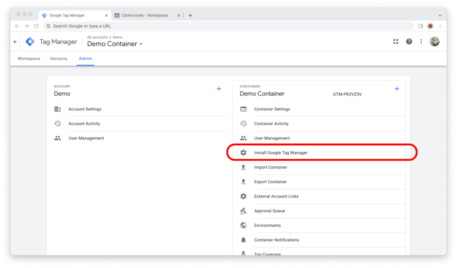Click the browser profile avatar in the toolbar
Screen dimensions: 457x268
(430, 26)
